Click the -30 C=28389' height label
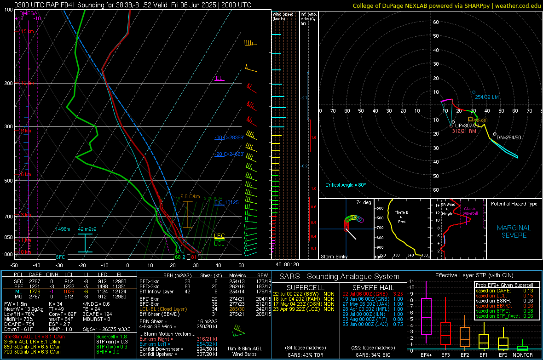 coord(229,137)
